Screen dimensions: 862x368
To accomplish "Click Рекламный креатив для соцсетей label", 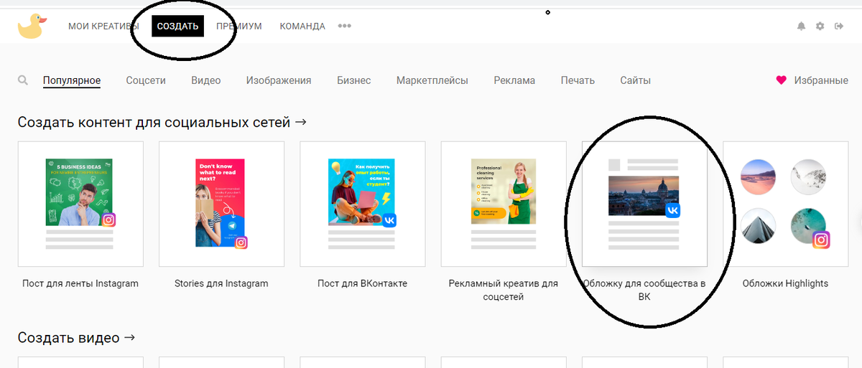I will click(x=503, y=290).
